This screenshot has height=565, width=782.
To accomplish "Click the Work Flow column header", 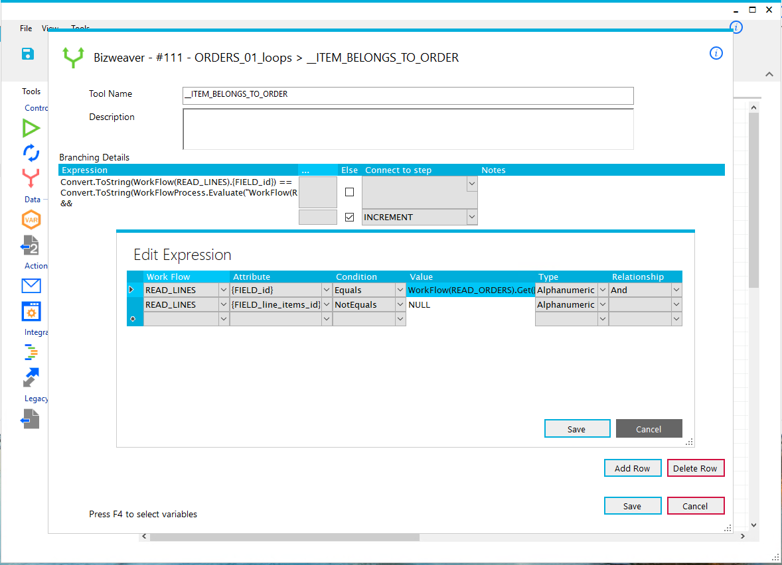I will 187,277.
